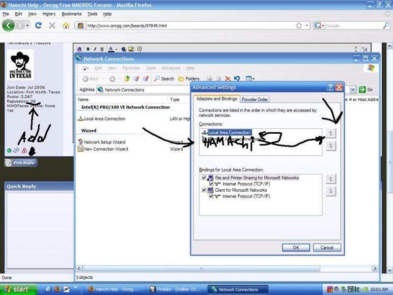The height and width of the screenshot is (295, 393).
Task: Expand the Address bar dropdown beside Go
Action: point(352,89)
